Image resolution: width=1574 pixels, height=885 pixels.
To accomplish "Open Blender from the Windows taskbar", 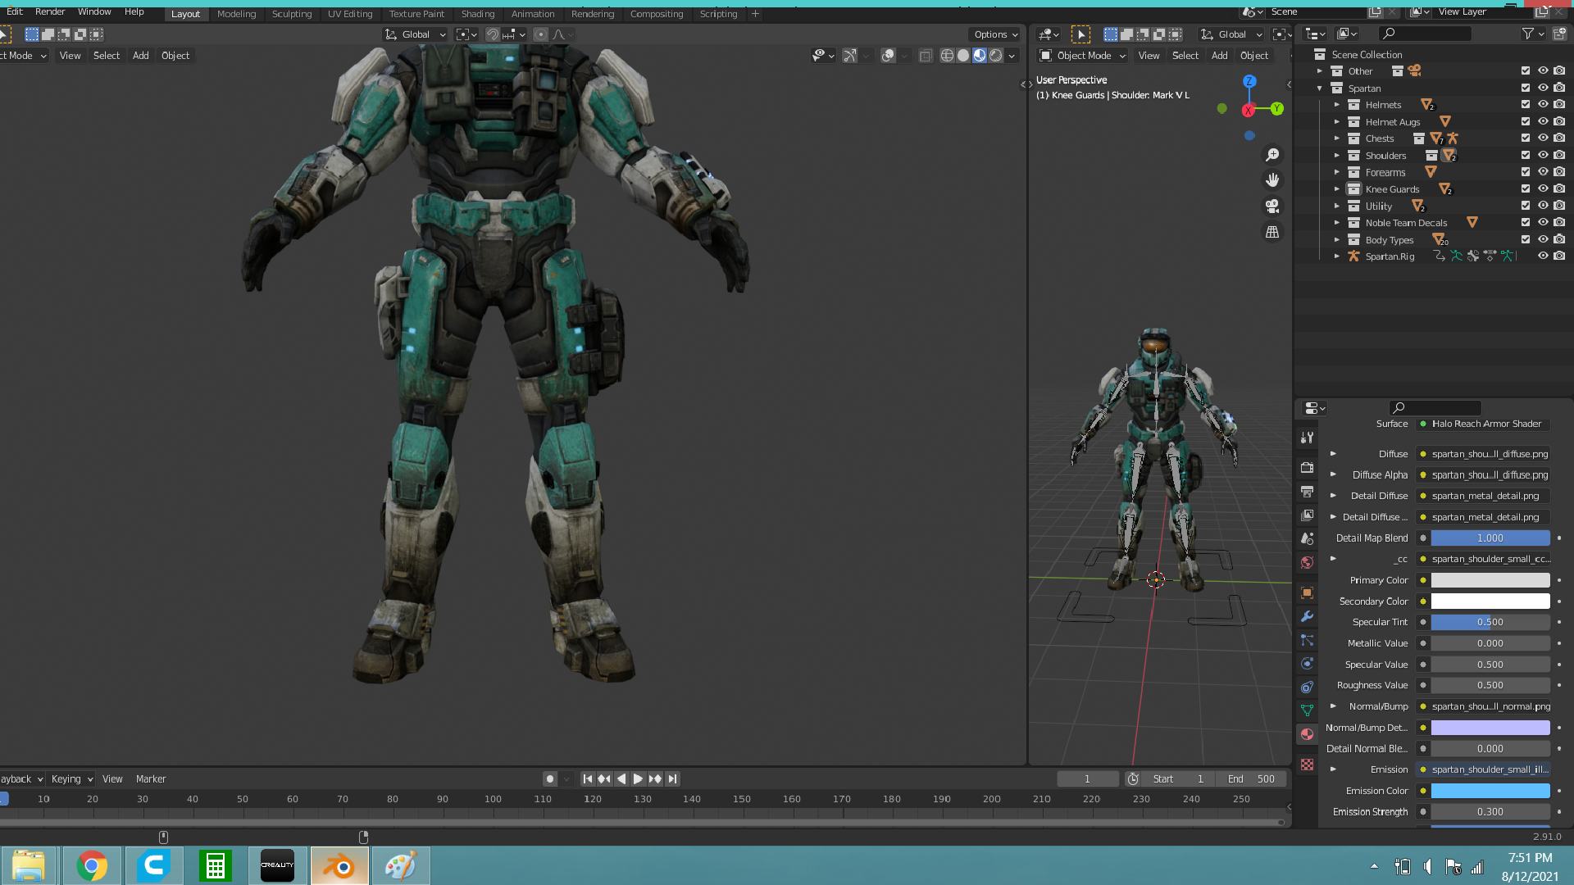I will click(339, 866).
